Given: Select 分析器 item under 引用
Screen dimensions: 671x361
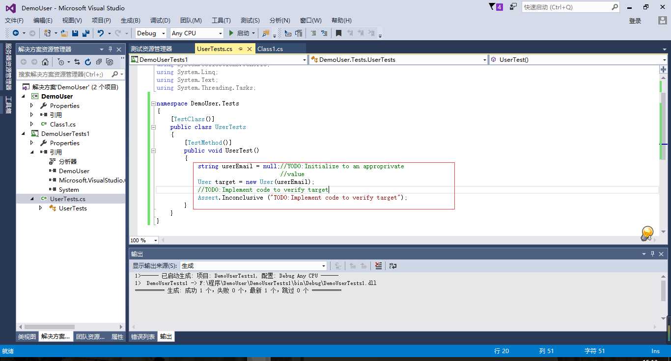Looking at the screenshot, I should click(x=68, y=162).
